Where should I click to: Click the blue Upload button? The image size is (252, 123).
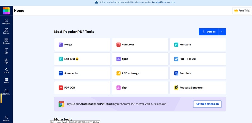pyautogui.click(x=209, y=32)
